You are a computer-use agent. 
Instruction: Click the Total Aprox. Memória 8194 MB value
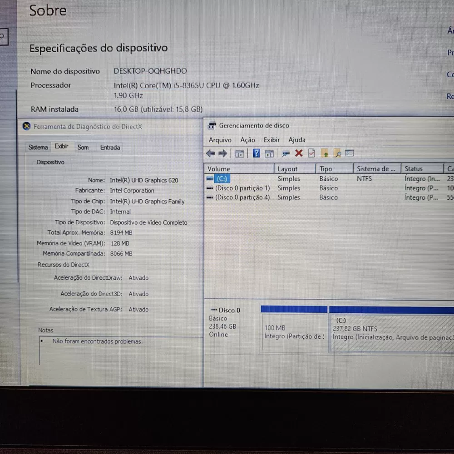pos(121,232)
